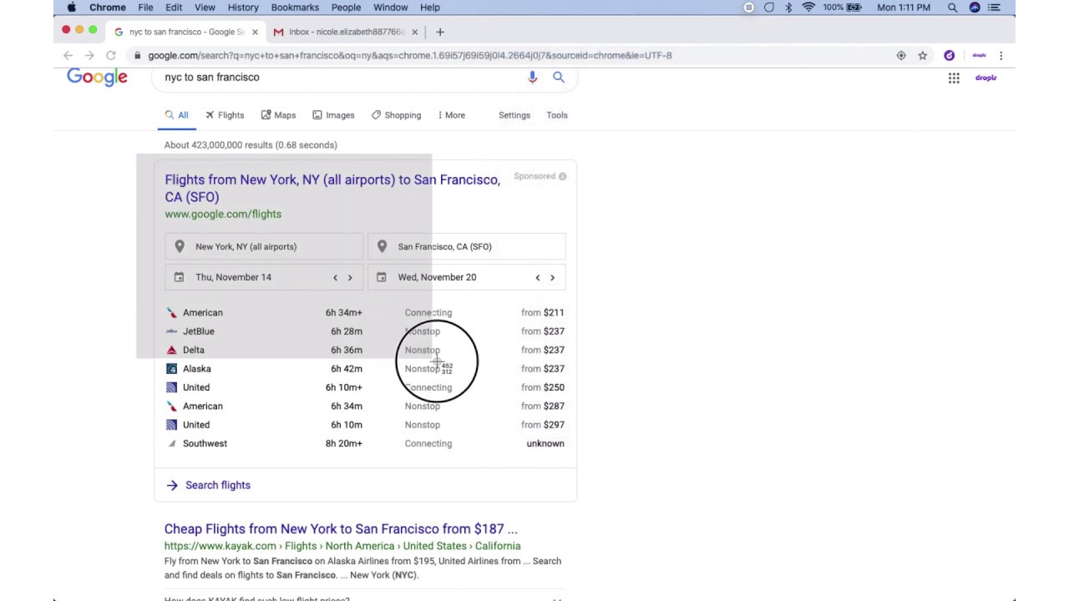This screenshot has height=601, width=1069.
Task: Select the Southwest 8h 20m+ flight row
Action: point(365,443)
